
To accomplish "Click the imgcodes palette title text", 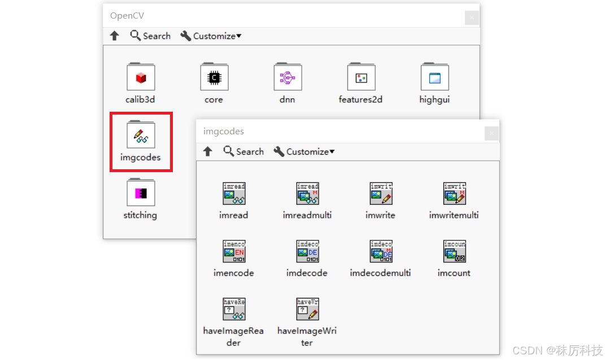I will (223, 131).
